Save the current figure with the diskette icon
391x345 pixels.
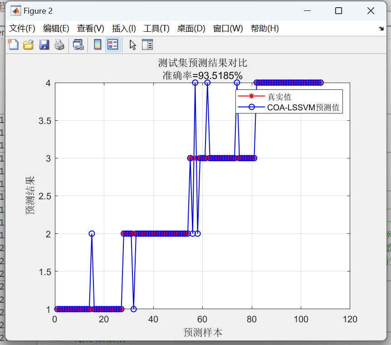coord(44,44)
